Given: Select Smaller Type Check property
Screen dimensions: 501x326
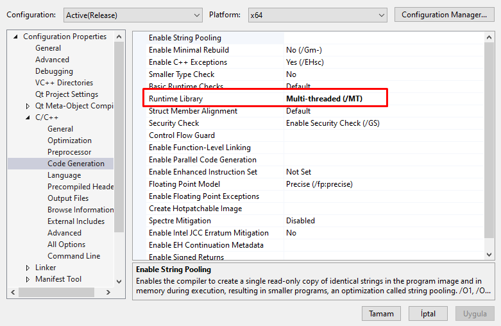Looking at the screenshot, I should tap(181, 74).
